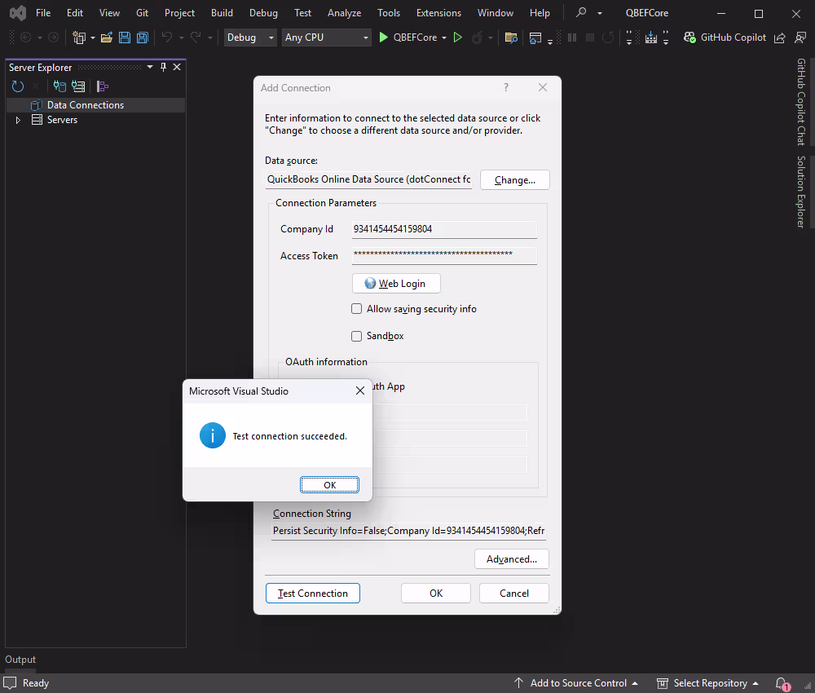The height and width of the screenshot is (693, 815).
Task: Click Add to Source Control in status bar
Action: coord(576,683)
